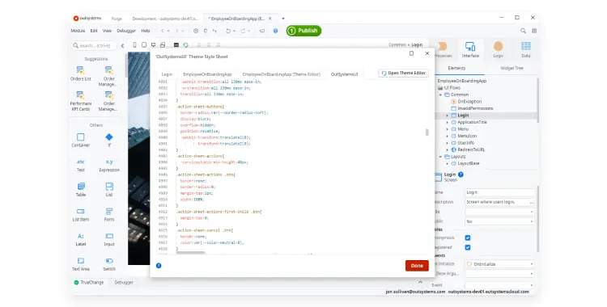Viewport: 607px width, 307px height.
Task: Click help icon beside Login Screen title
Action: pyautogui.click(x=461, y=175)
